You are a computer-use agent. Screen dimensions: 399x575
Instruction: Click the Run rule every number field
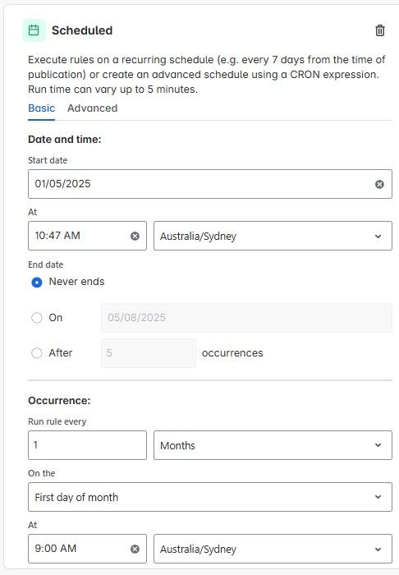point(87,445)
